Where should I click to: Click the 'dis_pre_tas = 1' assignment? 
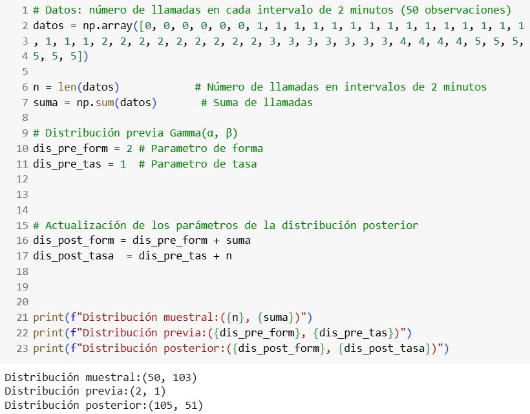72,164
